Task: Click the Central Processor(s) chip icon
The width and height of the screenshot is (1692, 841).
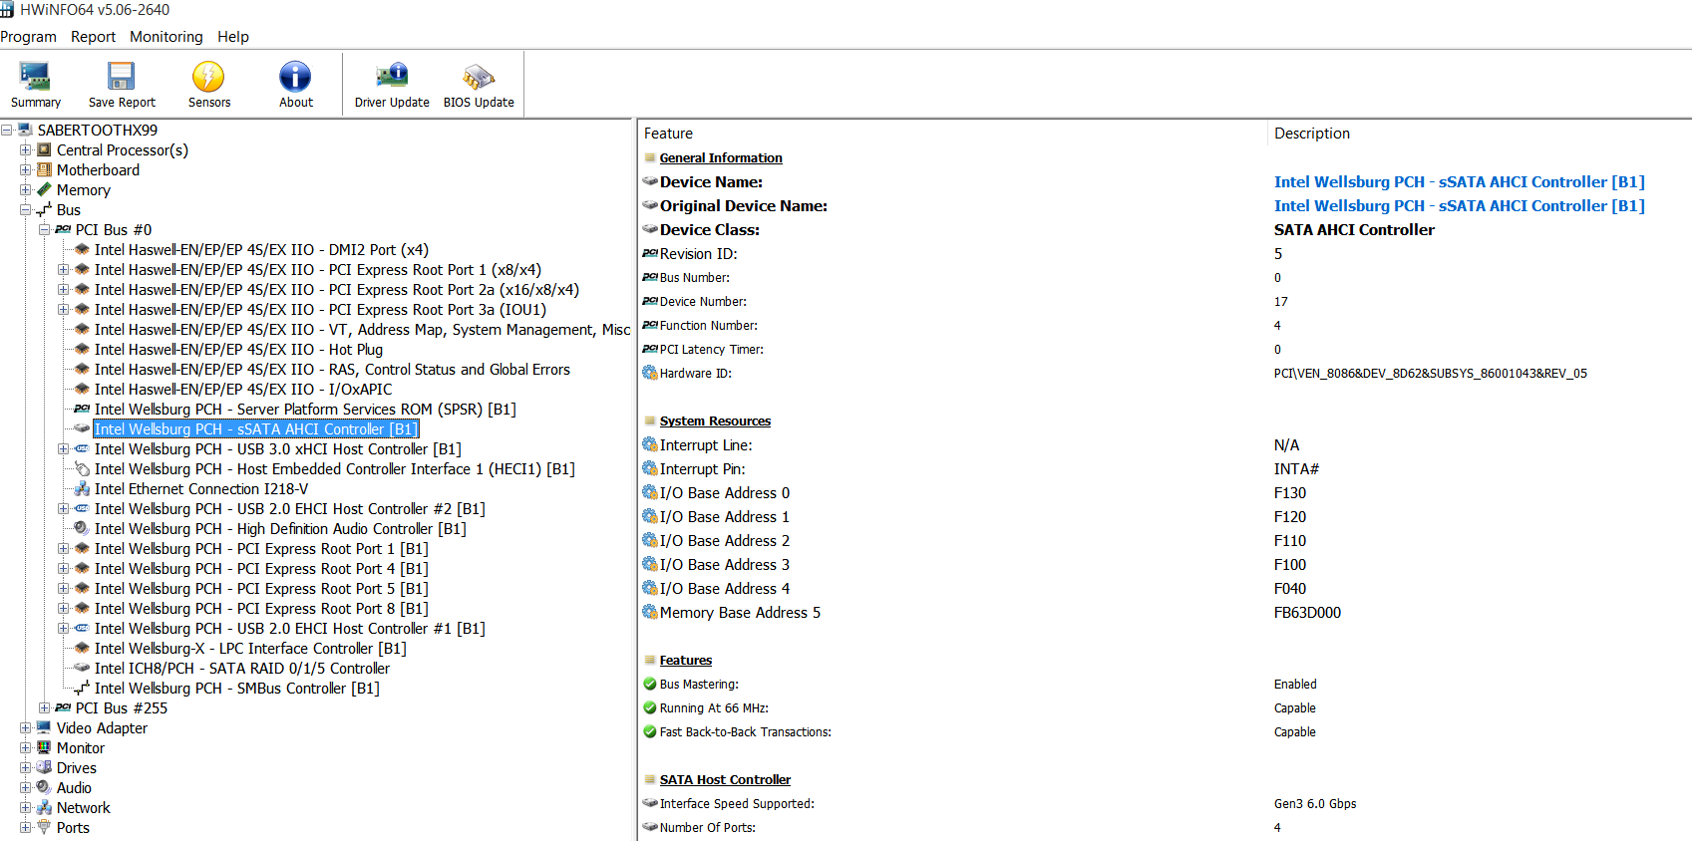Action: coord(44,150)
